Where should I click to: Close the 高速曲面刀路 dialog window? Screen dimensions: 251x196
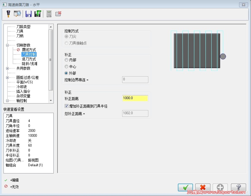[243, 5]
